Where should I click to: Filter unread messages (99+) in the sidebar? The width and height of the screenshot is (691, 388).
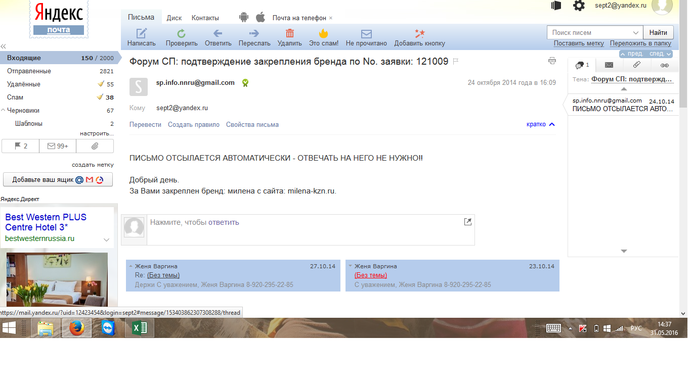pyautogui.click(x=58, y=146)
